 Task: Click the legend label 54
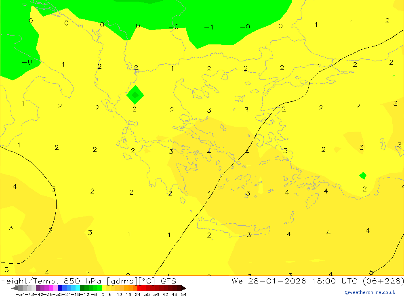tap(183, 294)
